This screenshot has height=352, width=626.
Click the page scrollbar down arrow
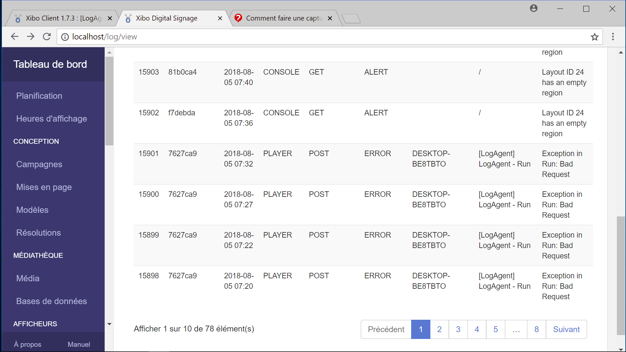click(x=621, y=349)
